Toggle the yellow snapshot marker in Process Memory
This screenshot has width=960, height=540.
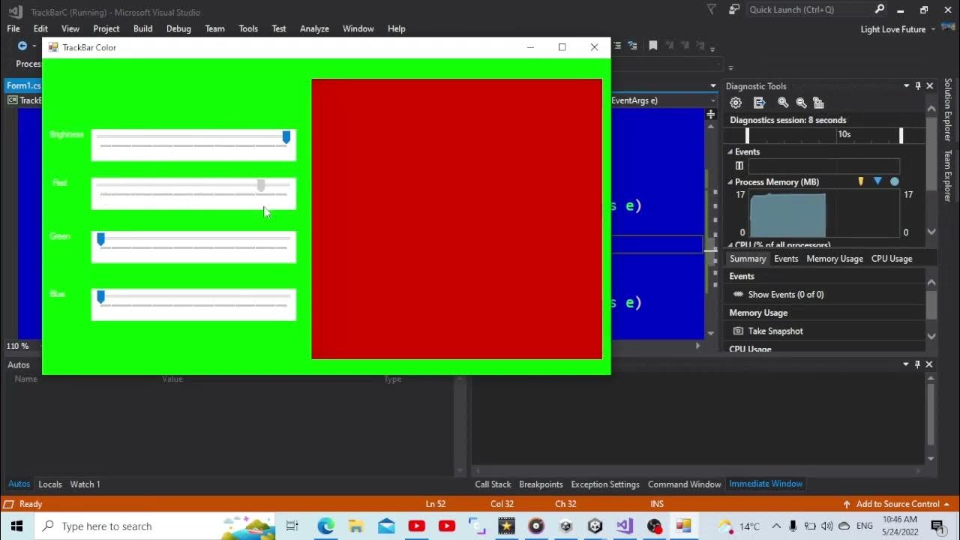point(861,181)
